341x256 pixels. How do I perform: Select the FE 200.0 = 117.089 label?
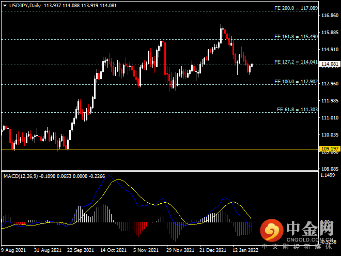tap(296, 8)
